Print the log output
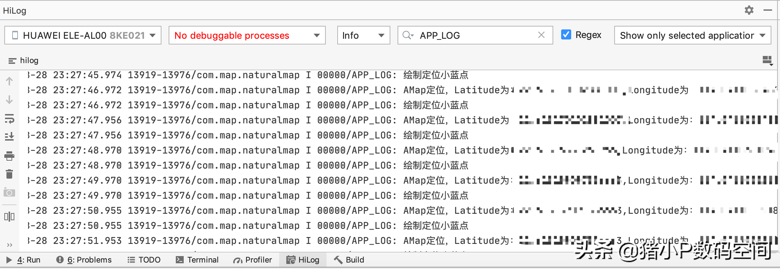Screen dimensions: 780x269 point(9,156)
